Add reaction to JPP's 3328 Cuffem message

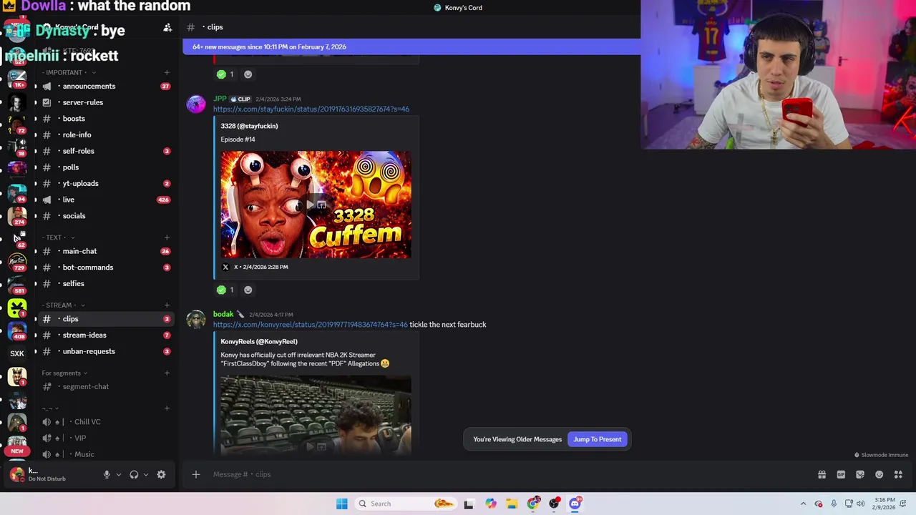[248, 290]
